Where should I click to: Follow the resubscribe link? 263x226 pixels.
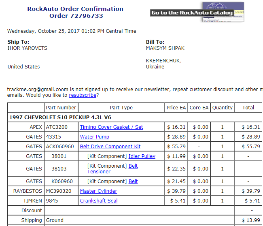[x=83, y=95]
